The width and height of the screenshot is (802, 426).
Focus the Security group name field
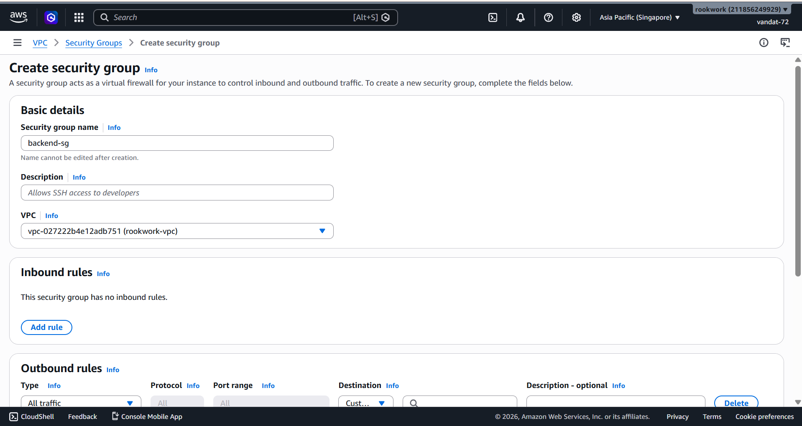pyautogui.click(x=177, y=143)
